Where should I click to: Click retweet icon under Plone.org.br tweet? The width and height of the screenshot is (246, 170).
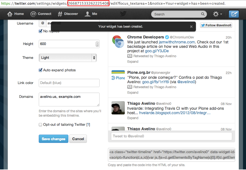pos(130,87)
